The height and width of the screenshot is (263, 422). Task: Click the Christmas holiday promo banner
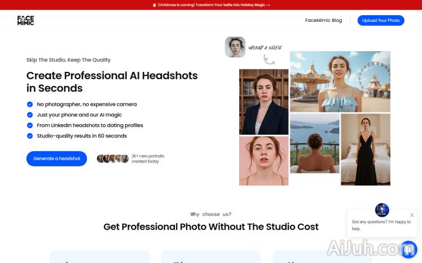coord(211,5)
